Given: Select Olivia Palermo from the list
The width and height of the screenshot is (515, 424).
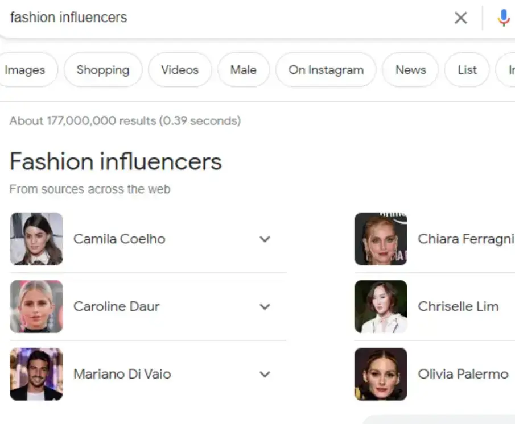Looking at the screenshot, I should 463,375.
